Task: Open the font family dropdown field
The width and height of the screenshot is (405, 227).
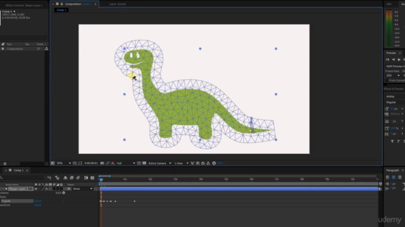Action: [x=395, y=96]
